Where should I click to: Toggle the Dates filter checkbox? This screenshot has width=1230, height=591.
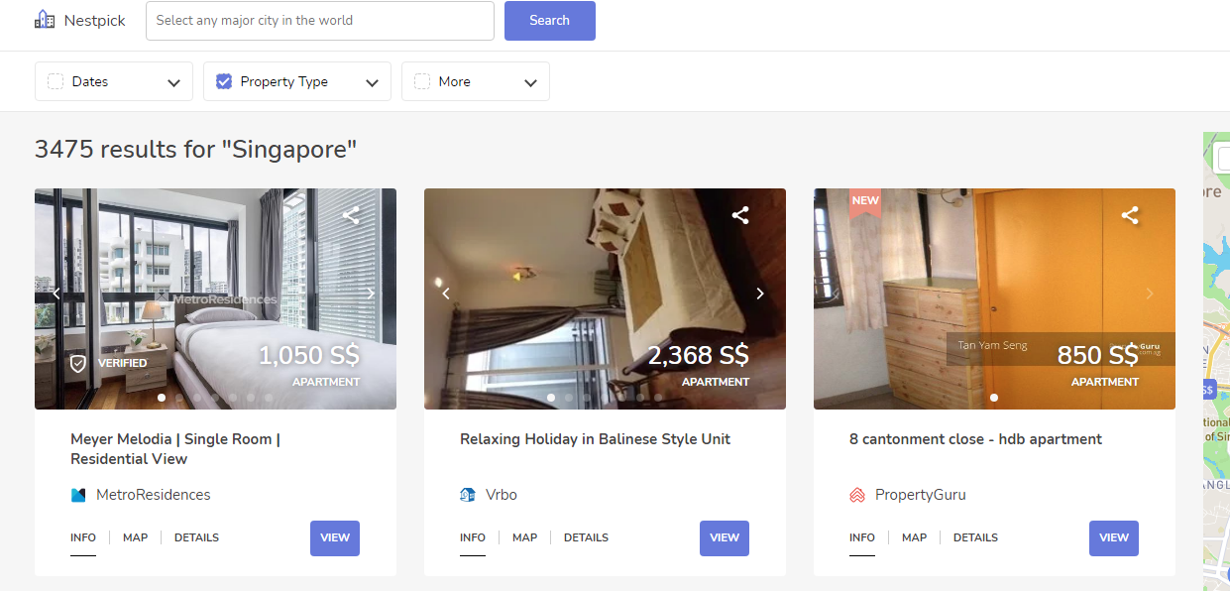(56, 81)
